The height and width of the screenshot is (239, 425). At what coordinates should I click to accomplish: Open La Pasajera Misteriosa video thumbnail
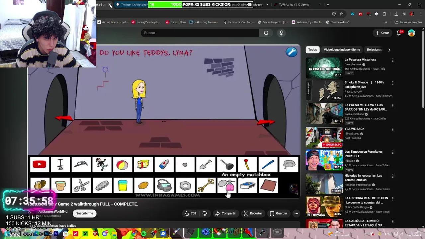coord(324,68)
